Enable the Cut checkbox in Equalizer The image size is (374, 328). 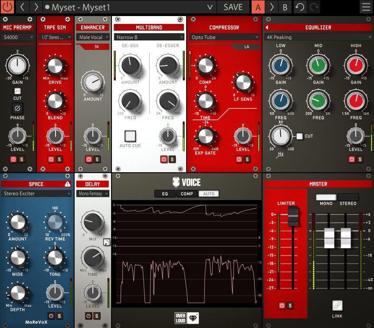tap(299, 136)
